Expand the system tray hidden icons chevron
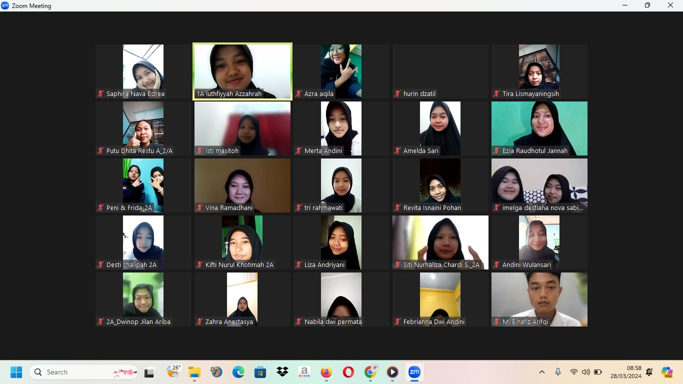Screen dimensions: 683x384 (541, 372)
